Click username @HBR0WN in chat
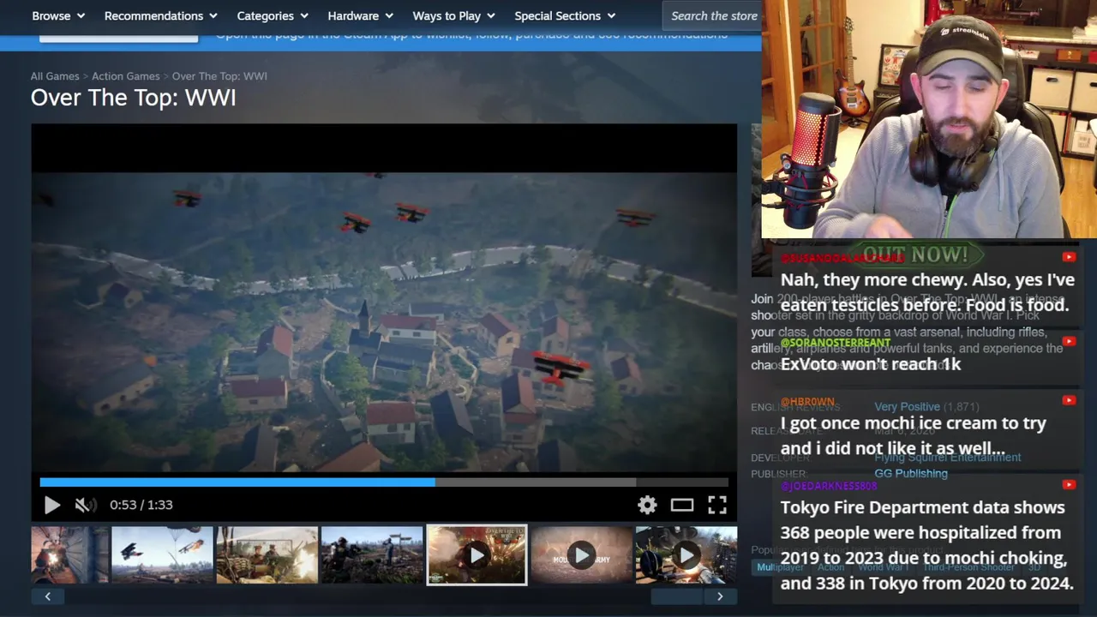 (x=807, y=401)
